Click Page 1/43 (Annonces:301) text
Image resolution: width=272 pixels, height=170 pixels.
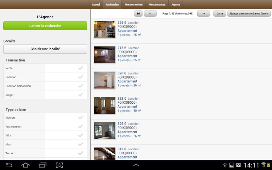[x=178, y=14]
